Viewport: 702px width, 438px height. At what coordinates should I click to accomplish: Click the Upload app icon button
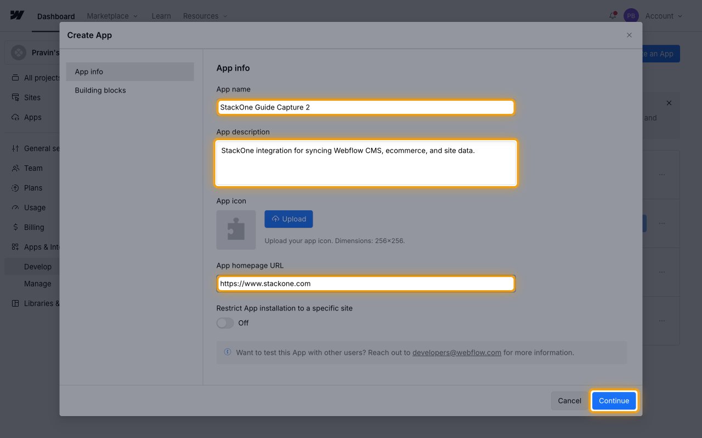288,219
